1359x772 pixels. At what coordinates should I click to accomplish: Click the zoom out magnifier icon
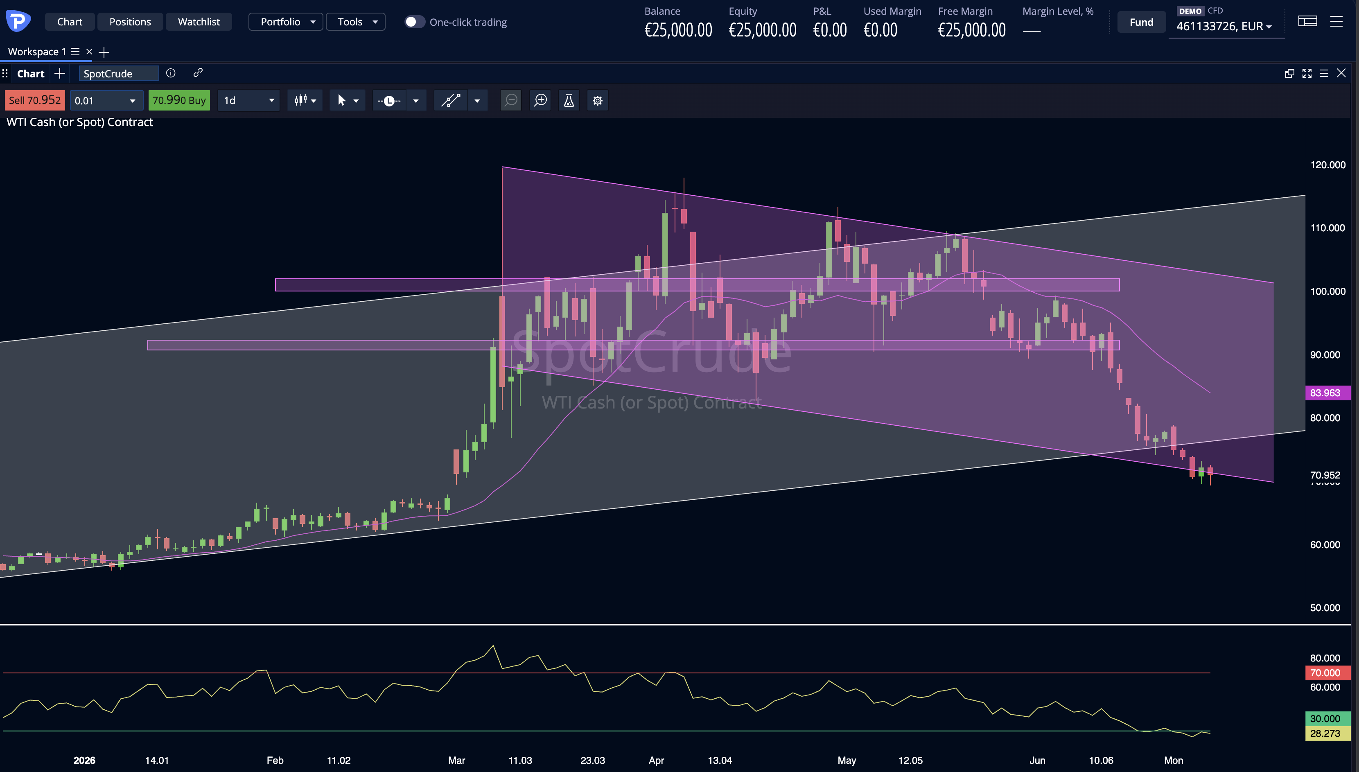pyautogui.click(x=510, y=100)
